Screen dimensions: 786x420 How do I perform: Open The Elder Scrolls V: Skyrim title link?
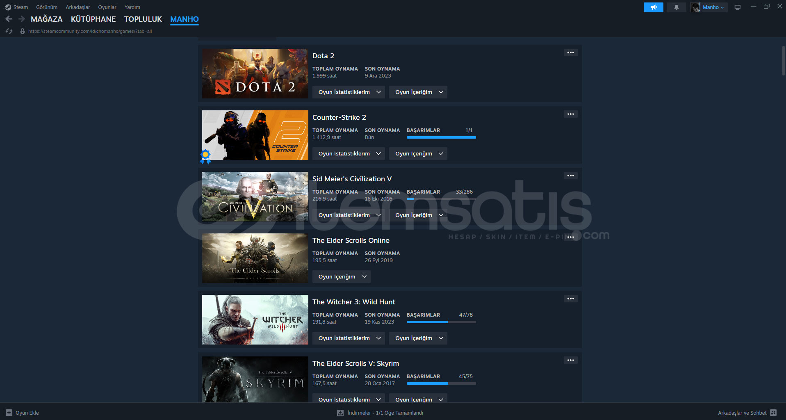355,363
